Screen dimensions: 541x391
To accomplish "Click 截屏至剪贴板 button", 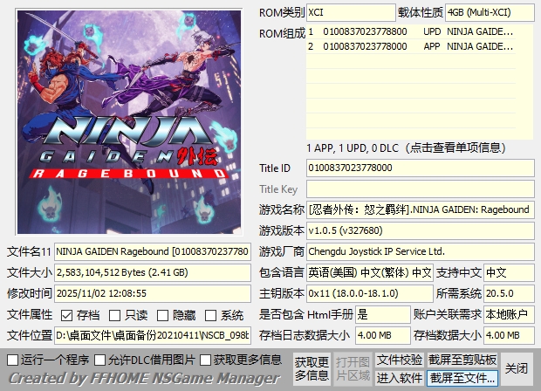I will point(462,360).
